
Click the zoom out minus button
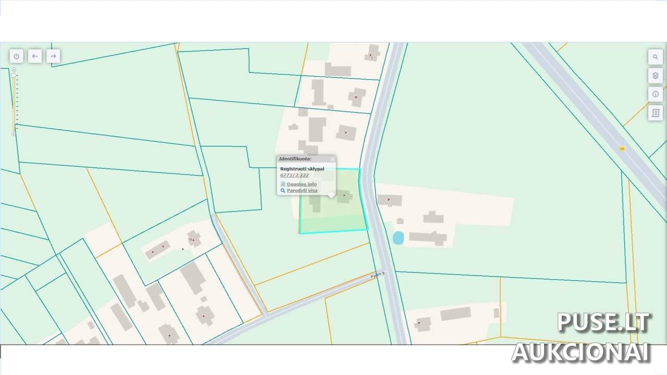point(14,134)
